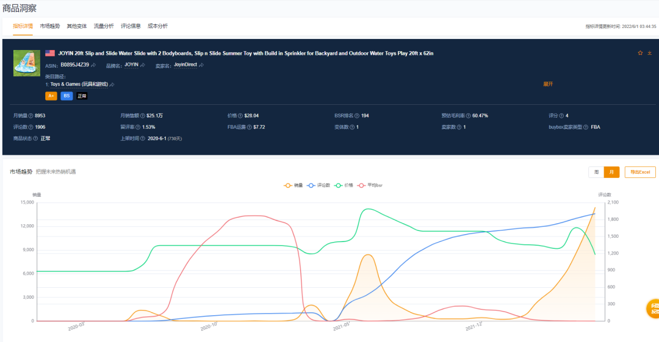Click the FBA fee value $7.72
Image resolution: width=659 pixels, height=342 pixels.
259,127
